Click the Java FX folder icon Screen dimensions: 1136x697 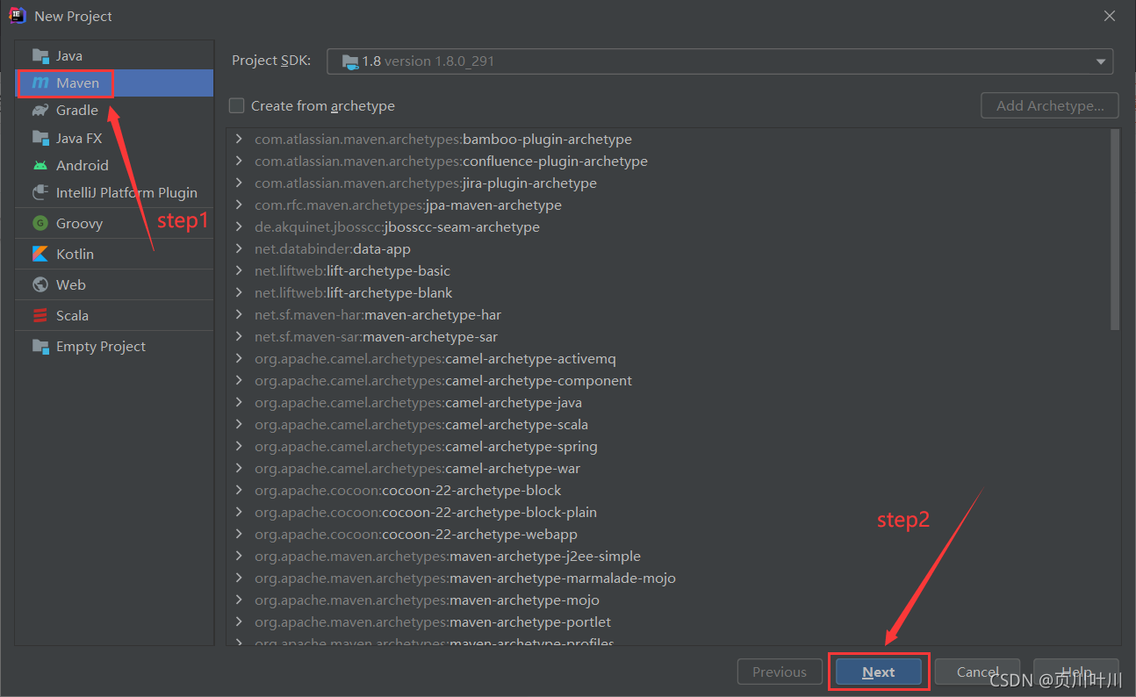pyautogui.click(x=40, y=138)
